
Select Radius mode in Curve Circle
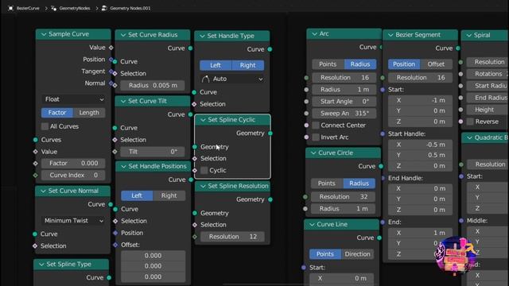point(359,184)
